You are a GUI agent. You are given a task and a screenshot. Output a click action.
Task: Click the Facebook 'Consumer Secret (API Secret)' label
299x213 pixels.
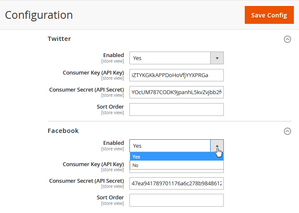[86, 181]
